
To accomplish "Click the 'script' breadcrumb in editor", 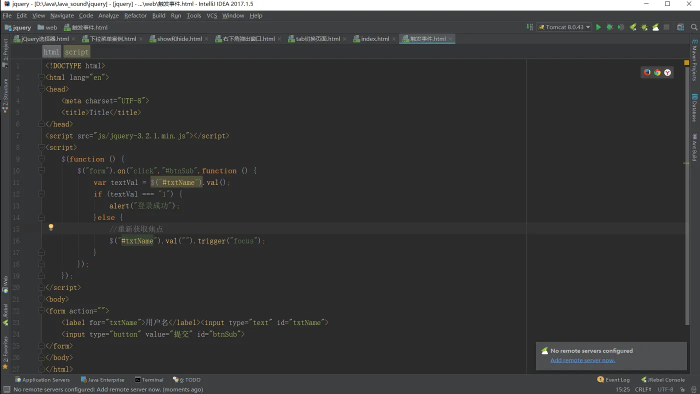I will 76,52.
